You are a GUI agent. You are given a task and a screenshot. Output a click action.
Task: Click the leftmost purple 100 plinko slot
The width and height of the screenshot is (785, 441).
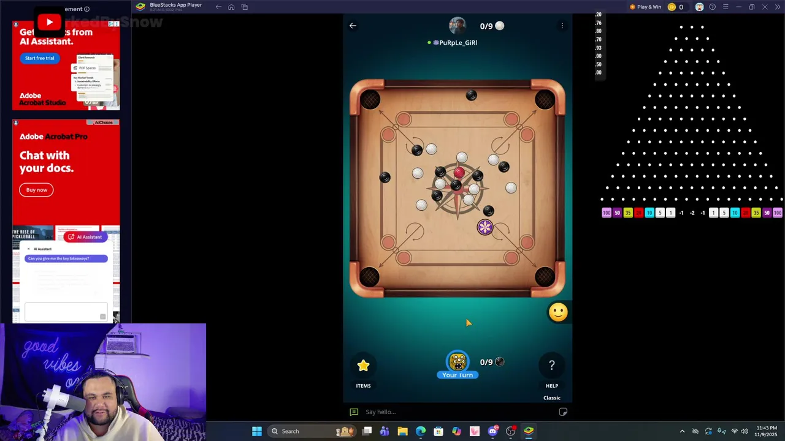[x=607, y=213]
